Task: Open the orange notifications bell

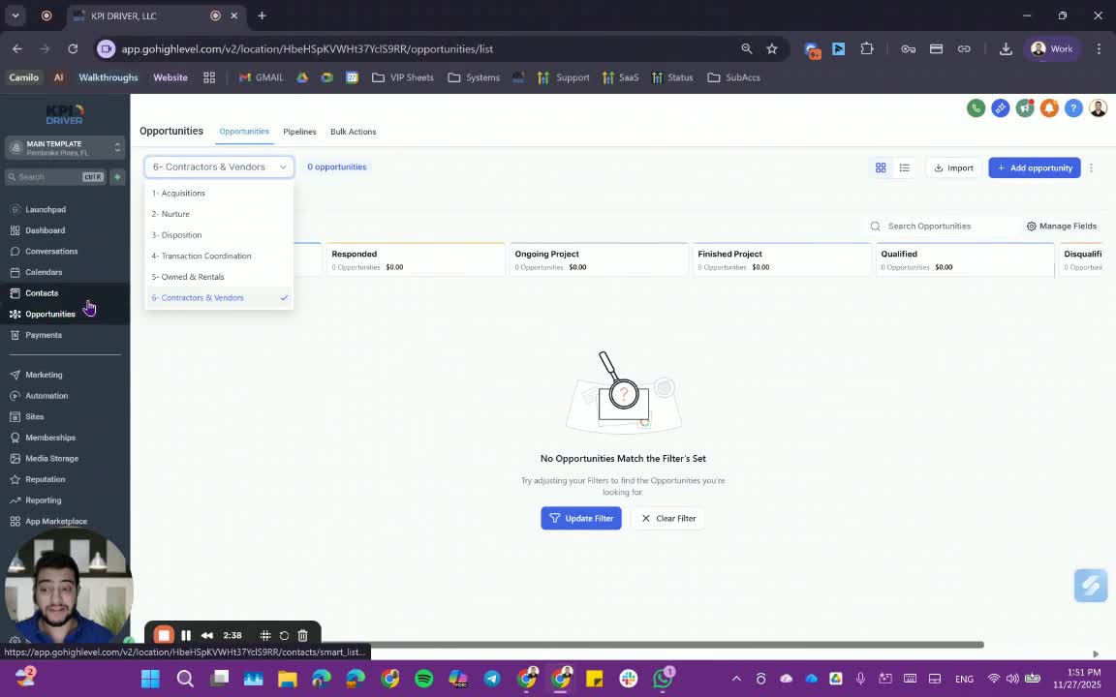Action: (1049, 108)
